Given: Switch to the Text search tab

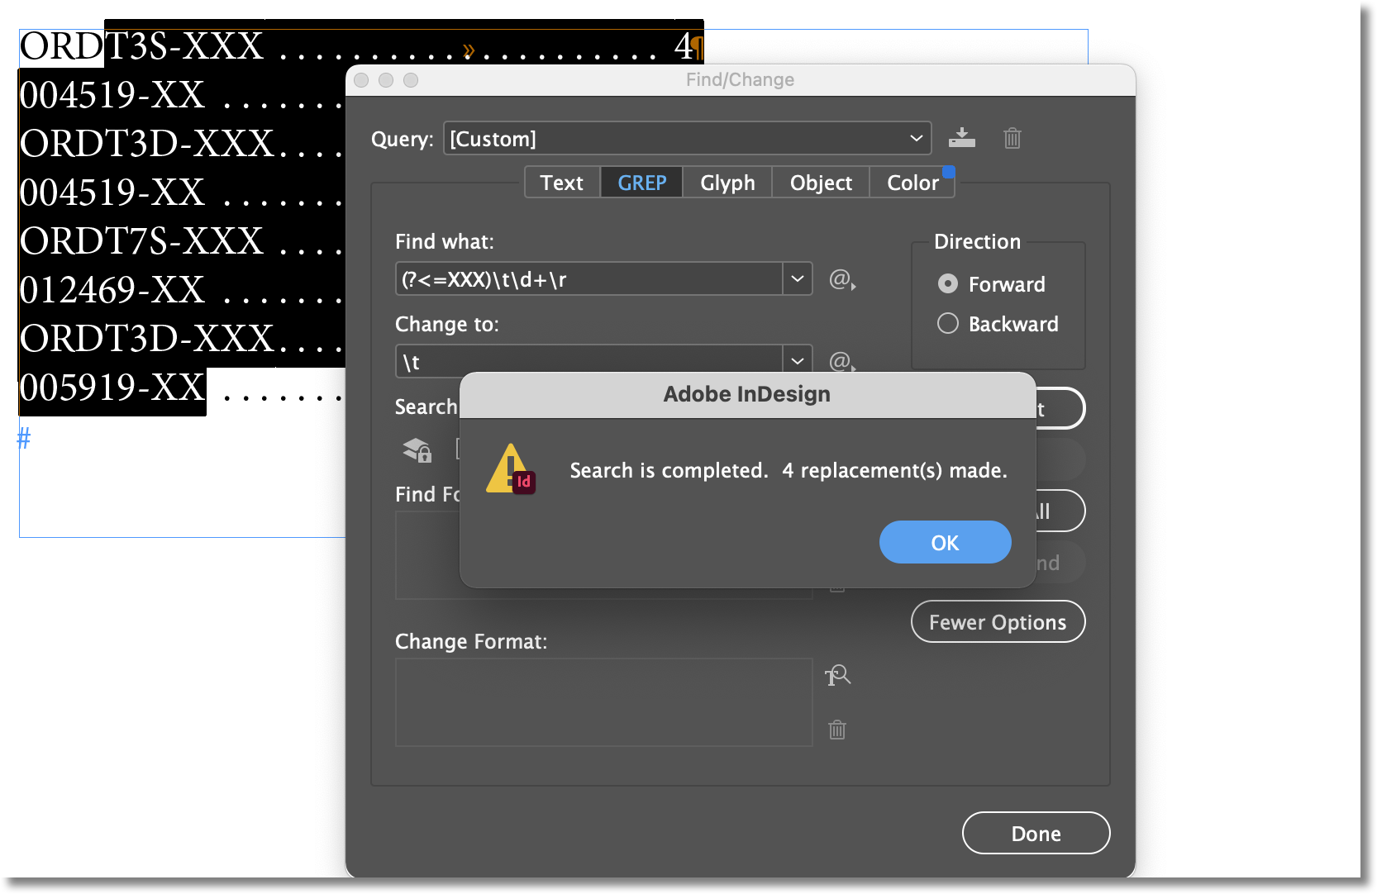Looking at the screenshot, I should click(x=561, y=182).
